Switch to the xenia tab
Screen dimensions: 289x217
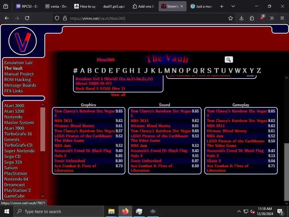tap(56, 6)
